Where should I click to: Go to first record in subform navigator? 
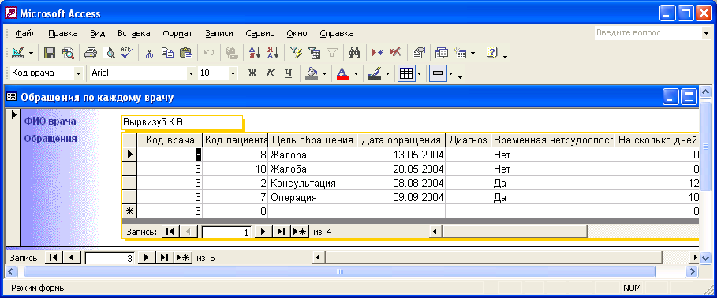[x=170, y=232]
